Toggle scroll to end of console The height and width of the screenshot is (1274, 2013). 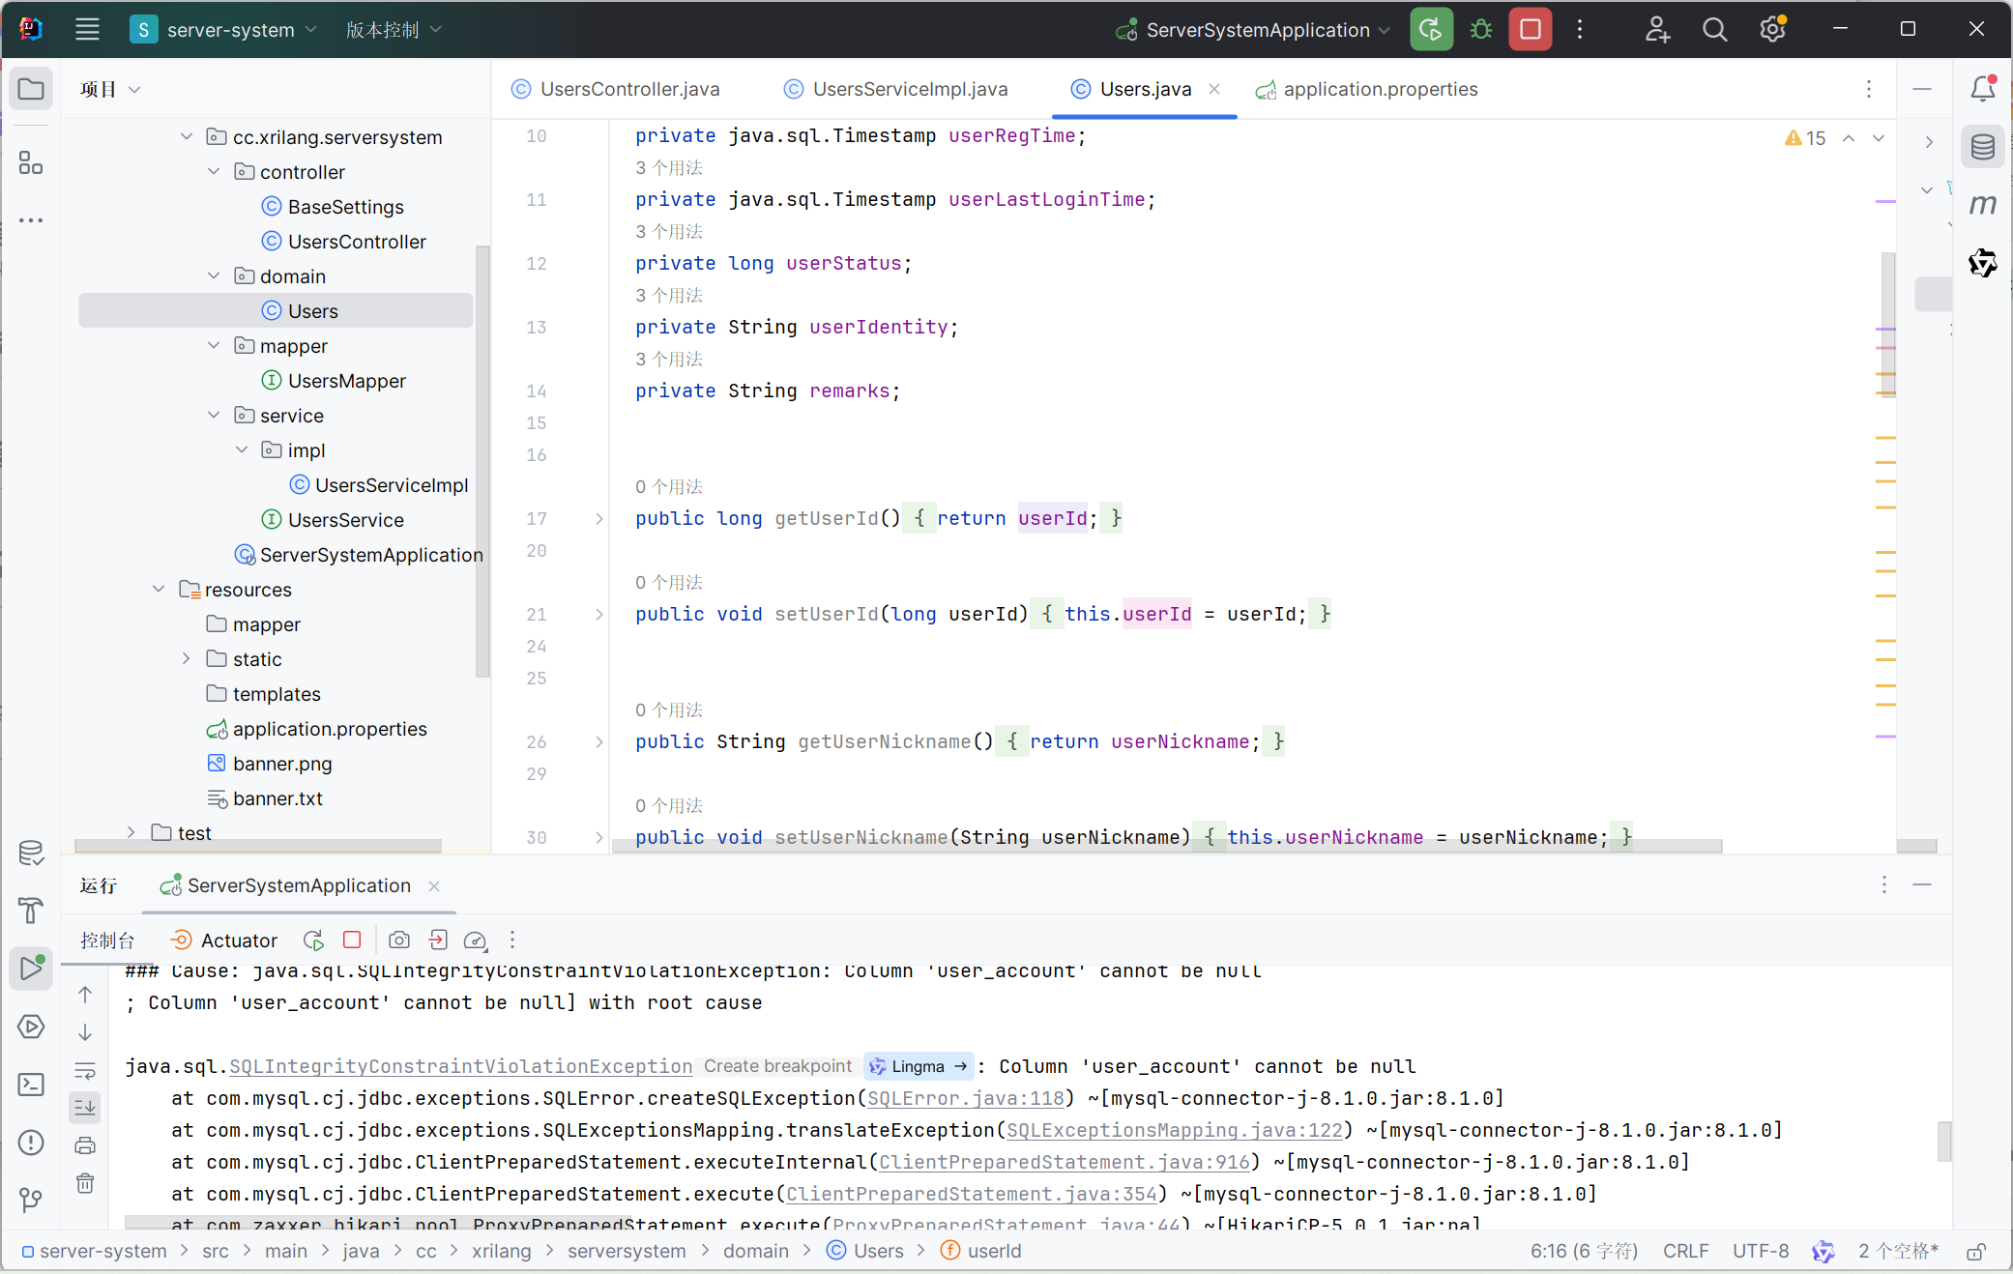[x=85, y=1108]
